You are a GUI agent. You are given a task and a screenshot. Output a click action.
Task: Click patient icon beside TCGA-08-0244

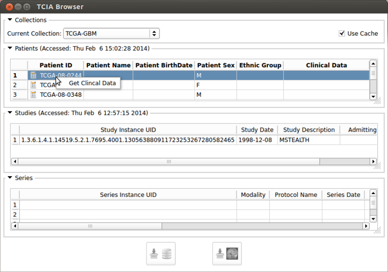33,75
